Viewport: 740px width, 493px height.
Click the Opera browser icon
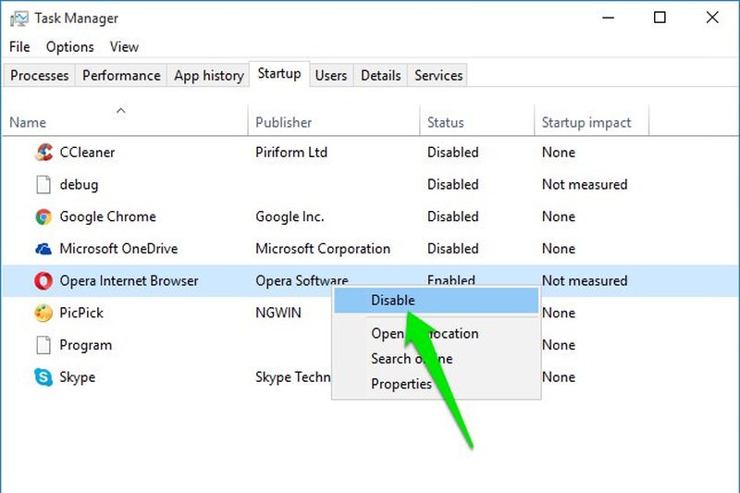[x=43, y=280]
